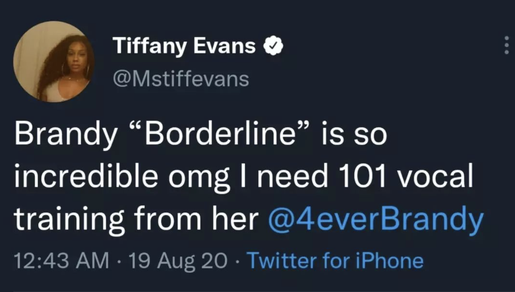Click the verified checkmark badge
The width and height of the screenshot is (515, 292).
tap(273, 47)
